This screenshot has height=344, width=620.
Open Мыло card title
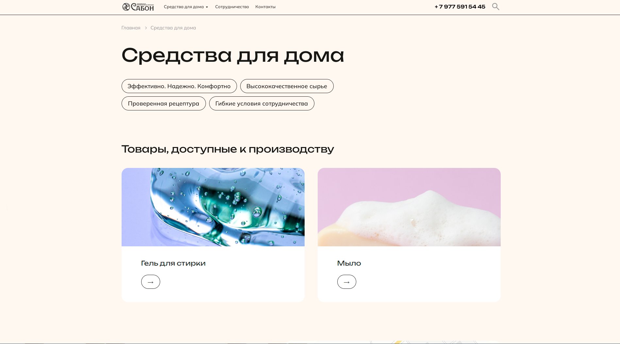click(349, 263)
